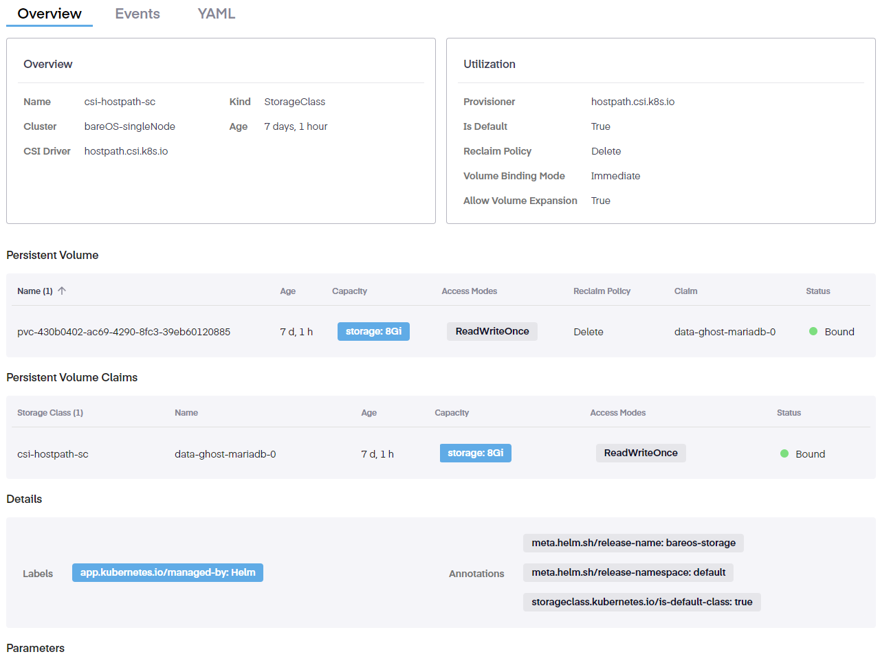Image resolution: width=880 pixels, height=663 pixels.
Task: Open the data-ghost-mariadb-0 claim in Persistent Volume row
Action: tap(725, 332)
